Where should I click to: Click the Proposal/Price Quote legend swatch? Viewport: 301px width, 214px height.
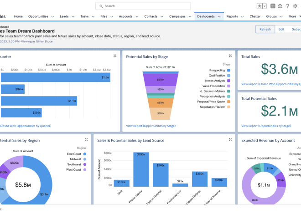click(228, 102)
